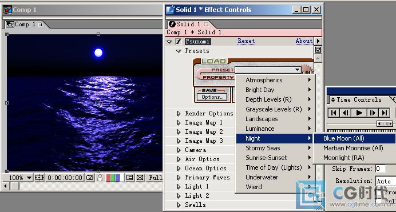Expand Air Optics properties
The image size is (396, 212).
(179, 159)
